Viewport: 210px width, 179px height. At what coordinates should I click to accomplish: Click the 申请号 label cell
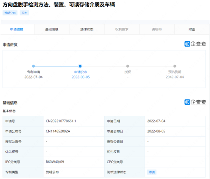tap(23, 121)
